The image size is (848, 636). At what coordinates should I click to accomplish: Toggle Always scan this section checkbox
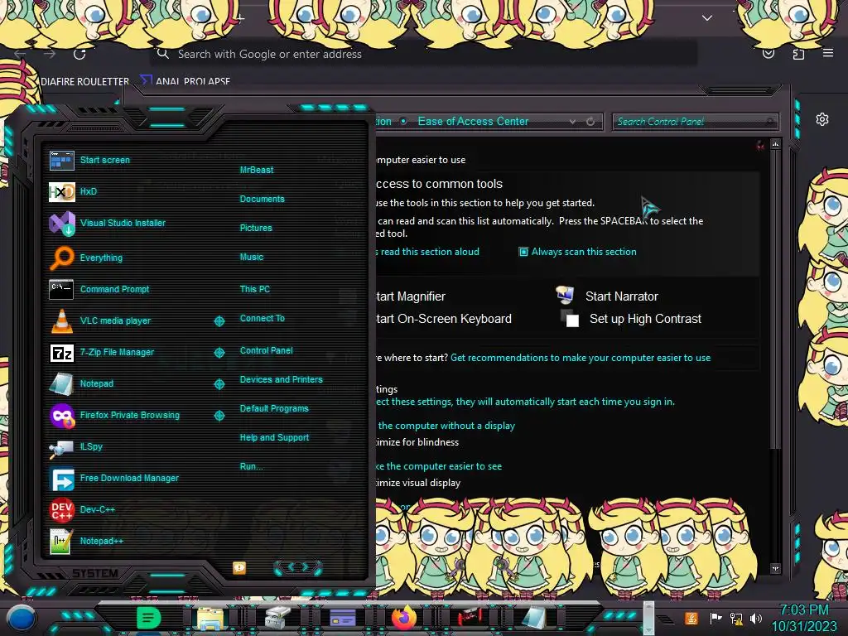pos(523,252)
